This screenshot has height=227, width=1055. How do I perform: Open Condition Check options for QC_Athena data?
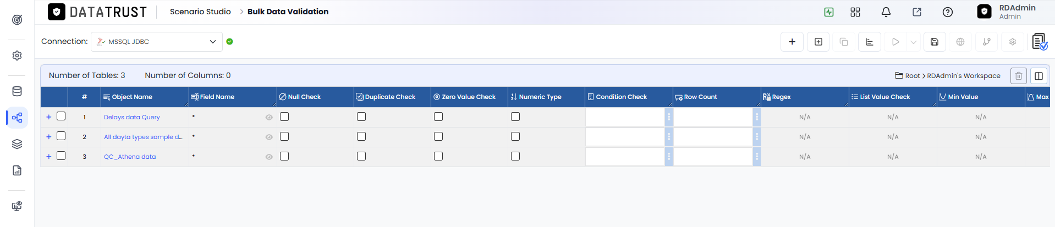(x=669, y=157)
